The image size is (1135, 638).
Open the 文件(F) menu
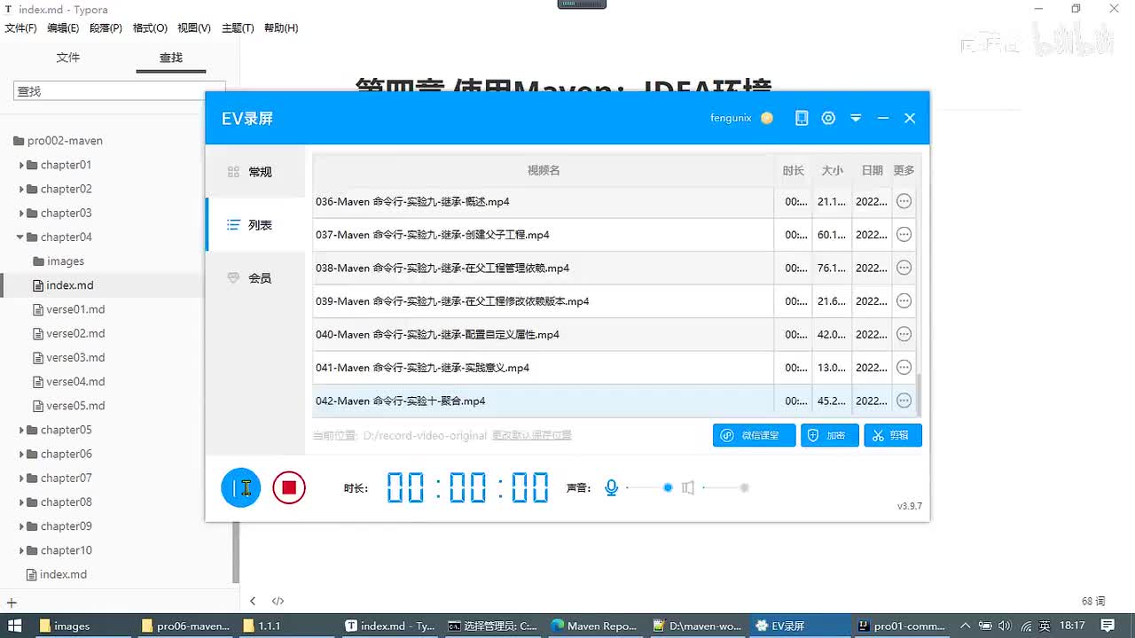pyautogui.click(x=20, y=27)
